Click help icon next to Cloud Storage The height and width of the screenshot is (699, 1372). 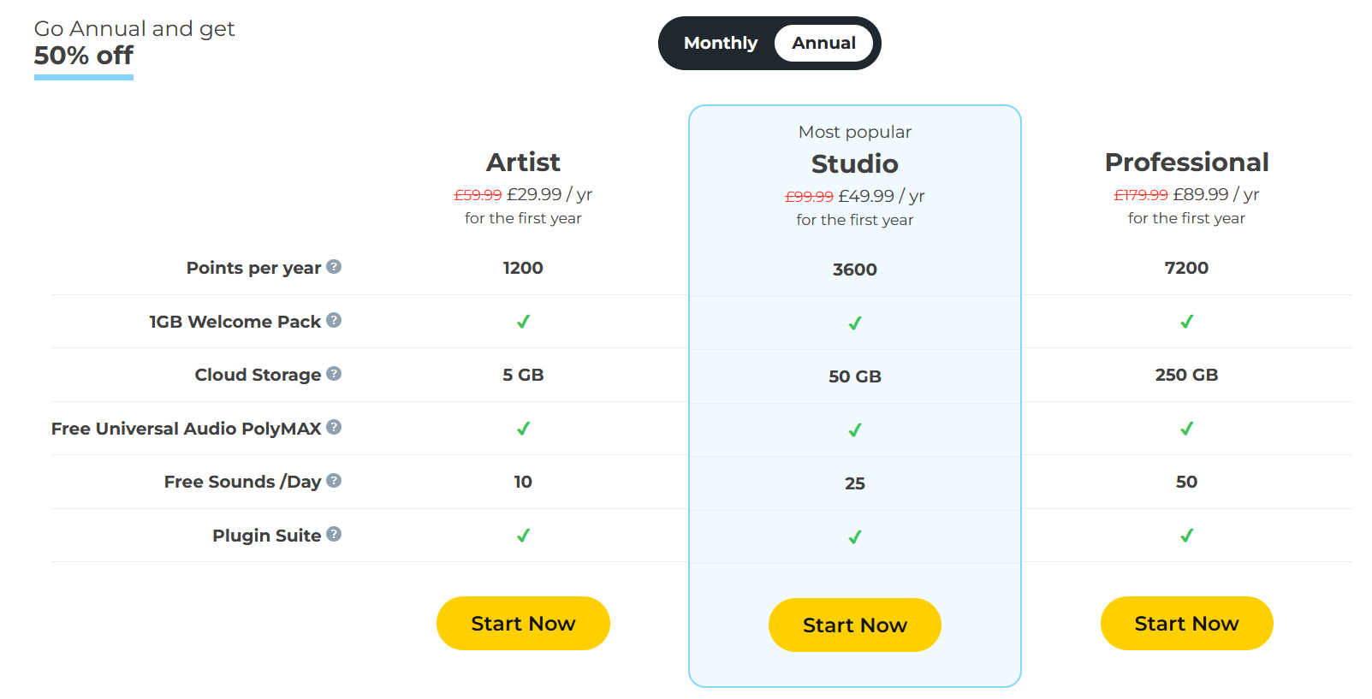point(334,374)
